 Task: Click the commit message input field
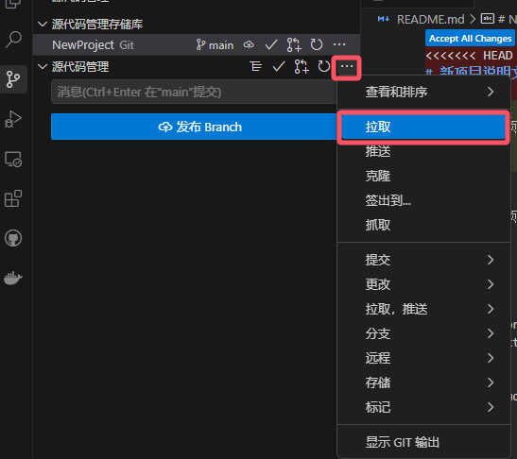click(194, 92)
